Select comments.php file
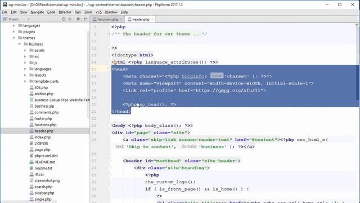This screenshot has width=360, height=203. 46,113
